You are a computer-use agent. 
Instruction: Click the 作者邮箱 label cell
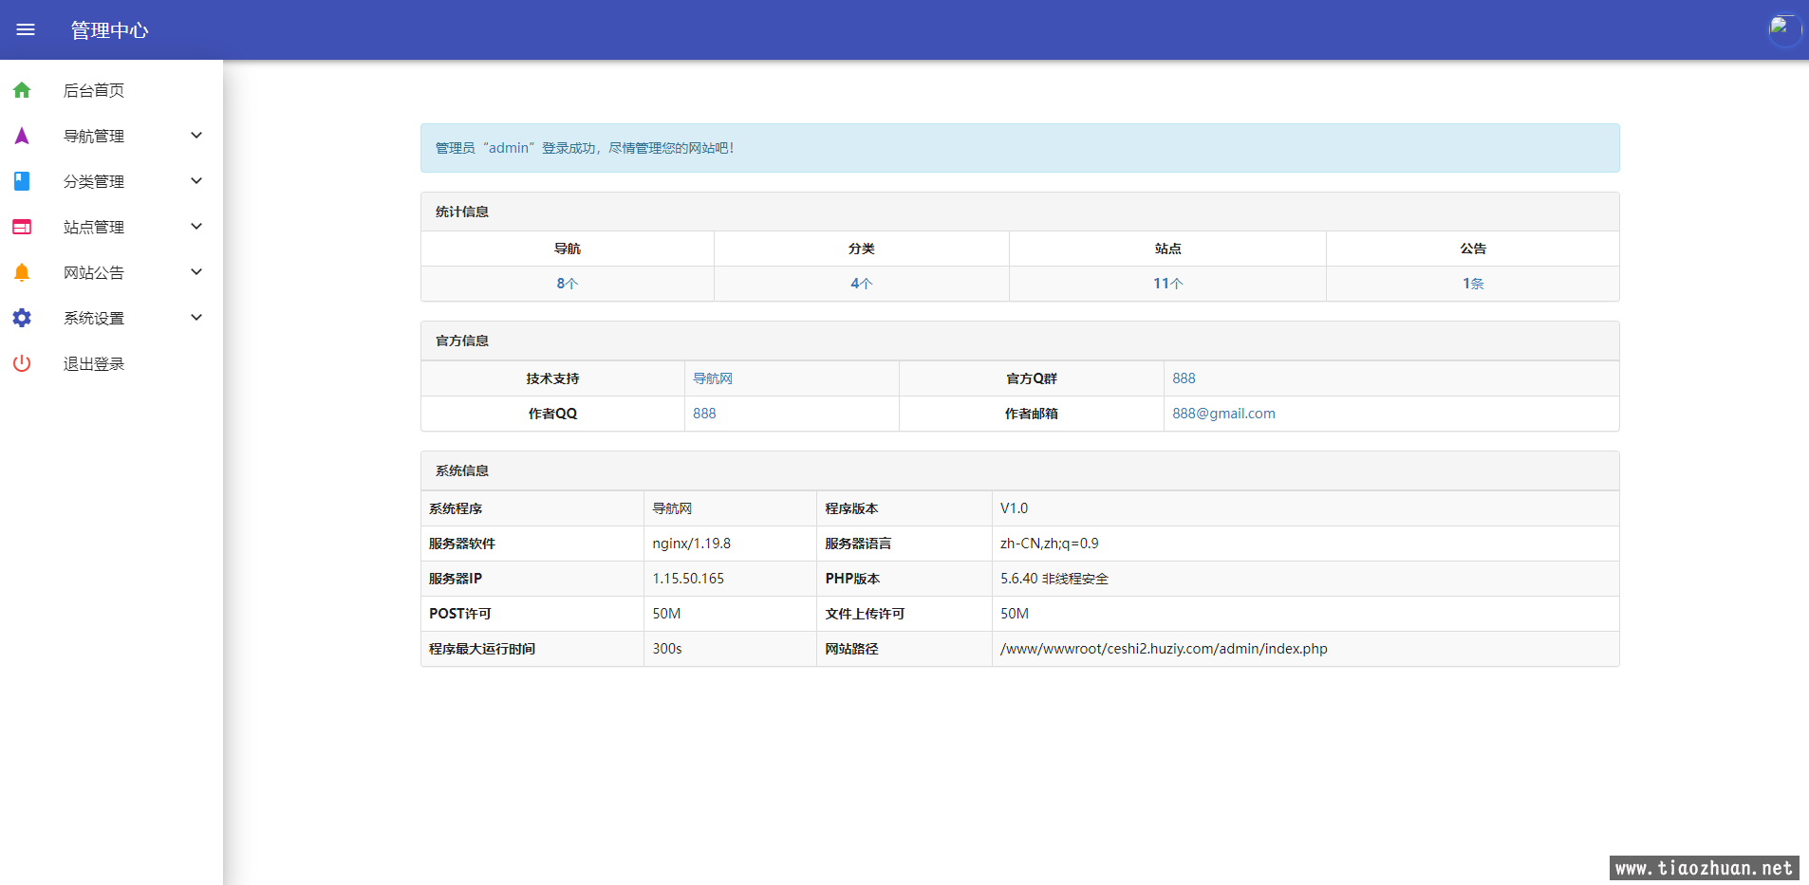tap(1032, 414)
